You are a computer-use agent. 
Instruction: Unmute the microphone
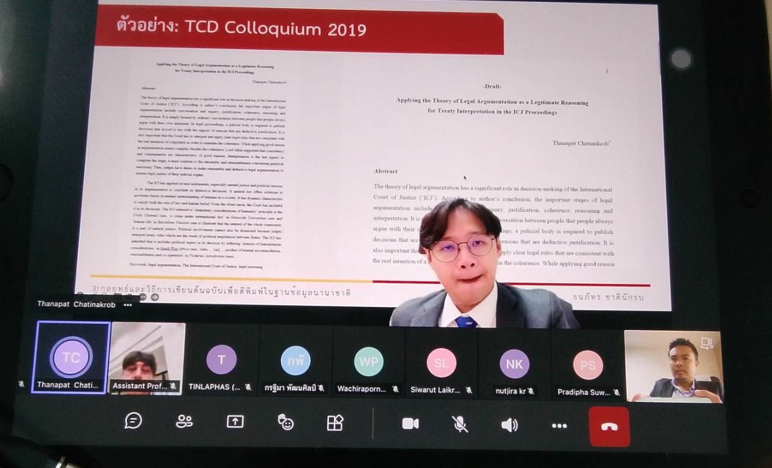coord(460,424)
